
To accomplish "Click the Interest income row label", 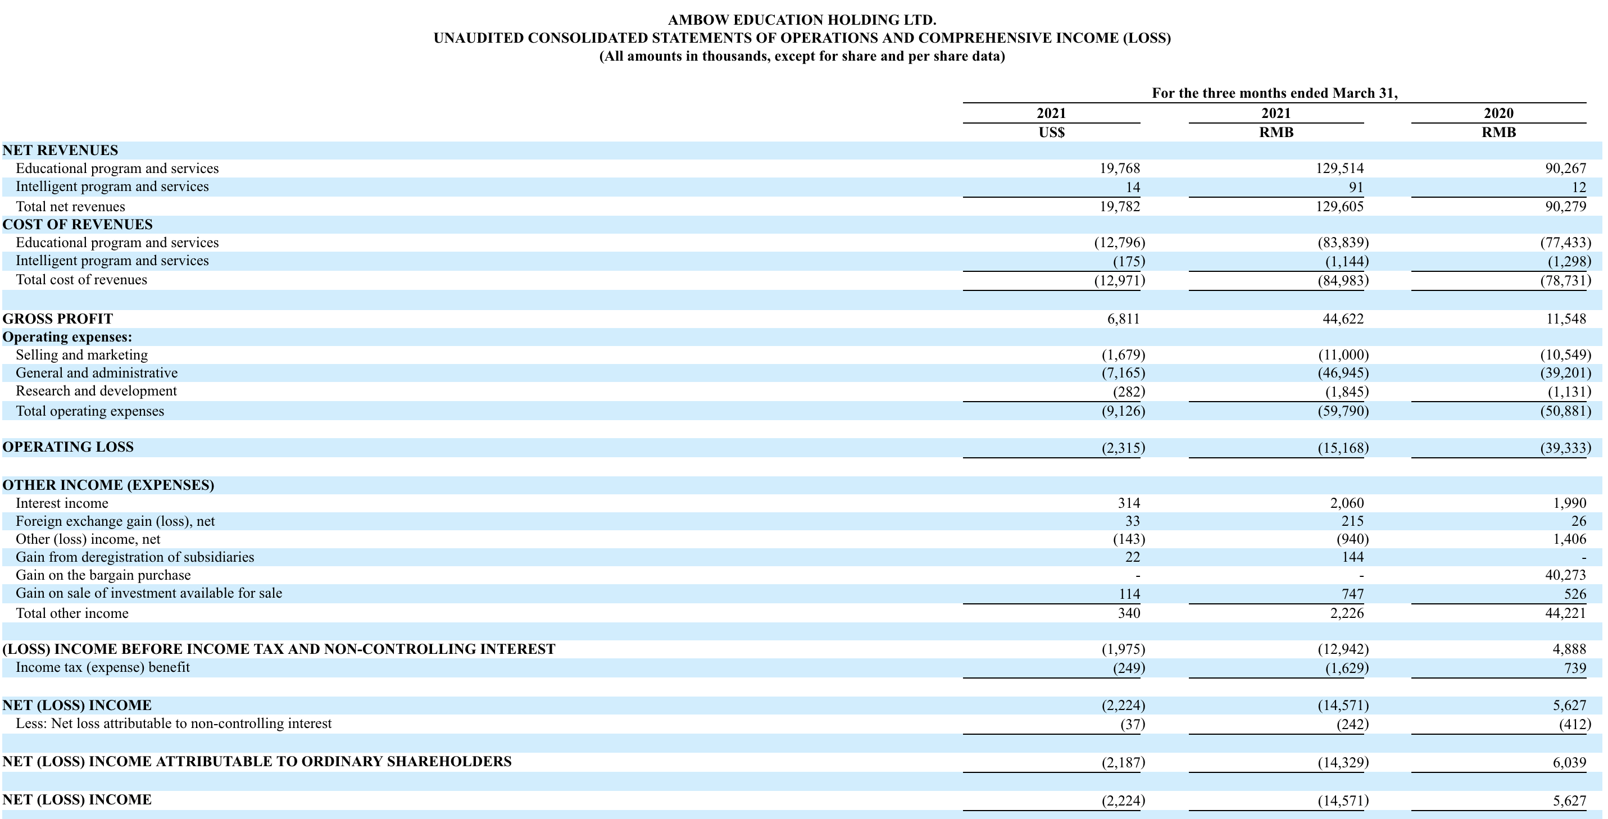I will (x=62, y=503).
